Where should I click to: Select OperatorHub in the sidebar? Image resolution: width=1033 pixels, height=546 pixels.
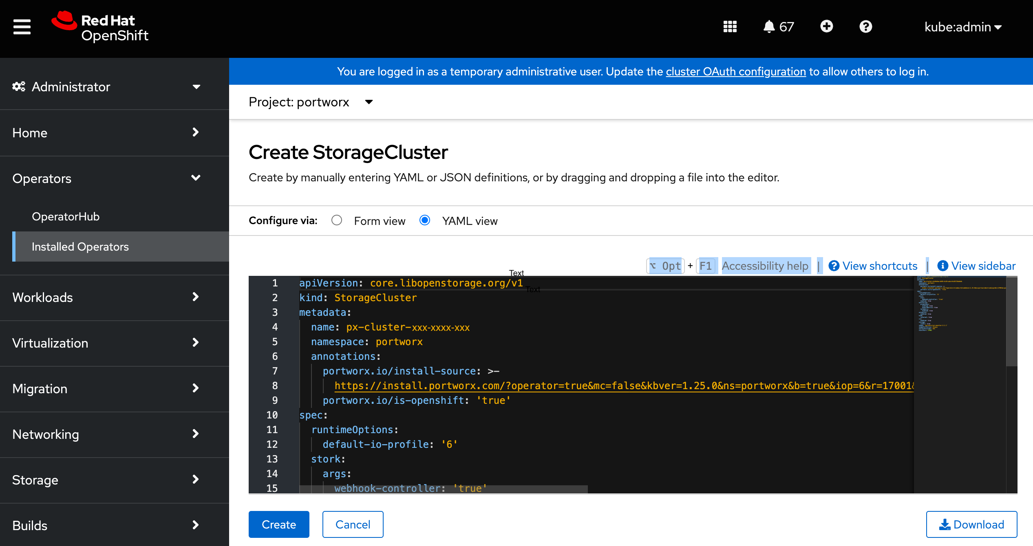pyautogui.click(x=66, y=216)
